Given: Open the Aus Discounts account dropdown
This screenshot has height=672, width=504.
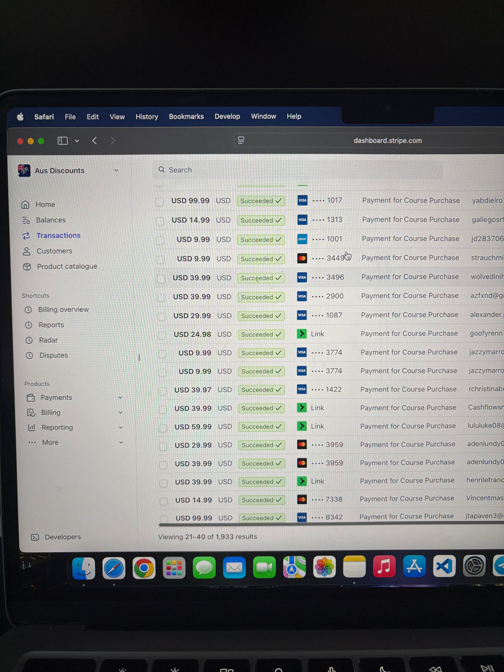Looking at the screenshot, I should pyautogui.click(x=116, y=171).
